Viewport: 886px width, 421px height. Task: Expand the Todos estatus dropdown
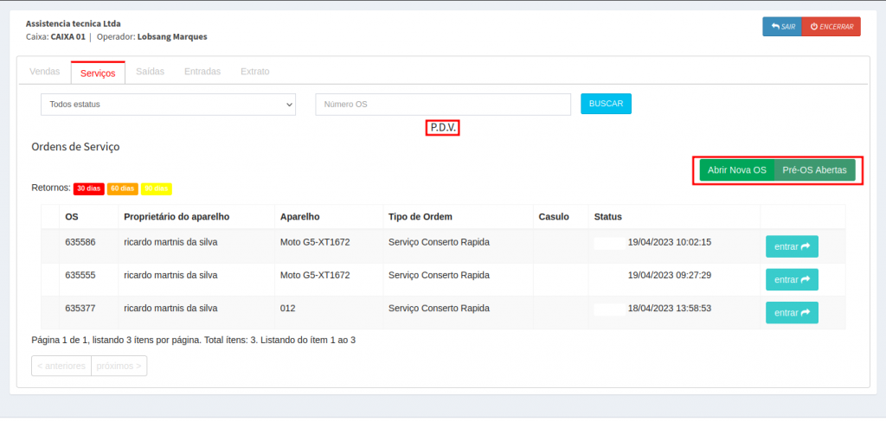[168, 105]
